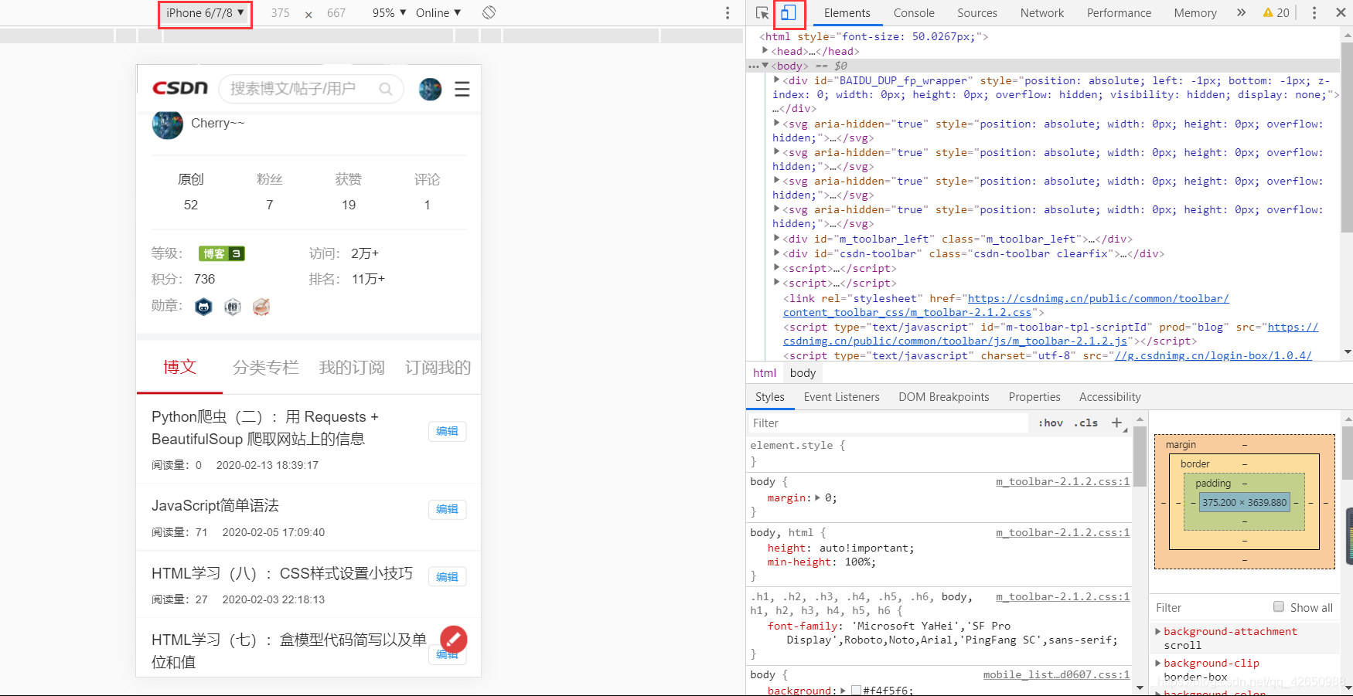This screenshot has width=1353, height=696.
Task: Toggle .cls class editor
Action: (1085, 423)
